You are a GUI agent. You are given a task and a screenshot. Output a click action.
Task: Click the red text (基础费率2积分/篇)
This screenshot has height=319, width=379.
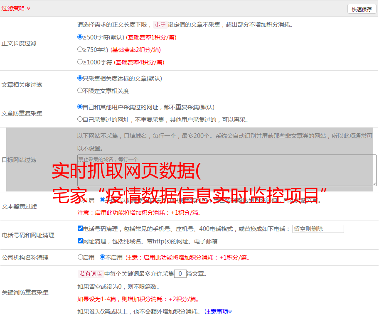pos(135,50)
